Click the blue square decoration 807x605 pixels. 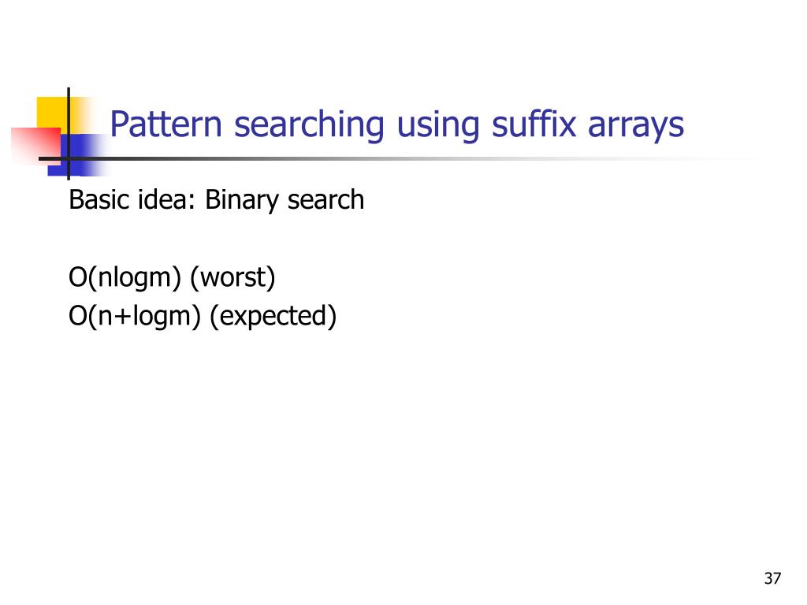pos(77,155)
